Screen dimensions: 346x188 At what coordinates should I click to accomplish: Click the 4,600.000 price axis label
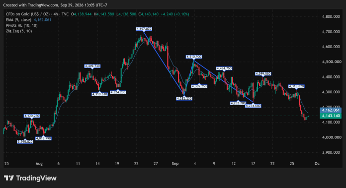331,47
